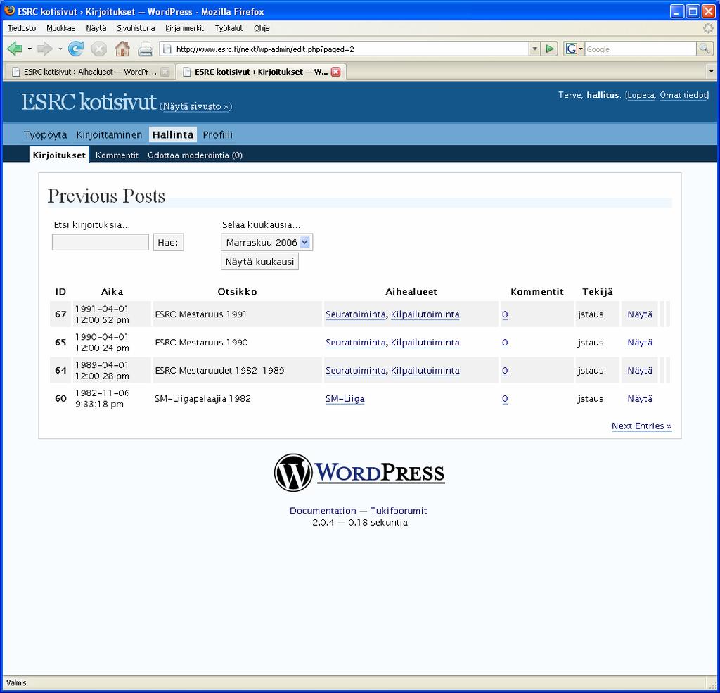Go to the Kirjoittaminen admin tab
720x693 pixels.
[109, 134]
